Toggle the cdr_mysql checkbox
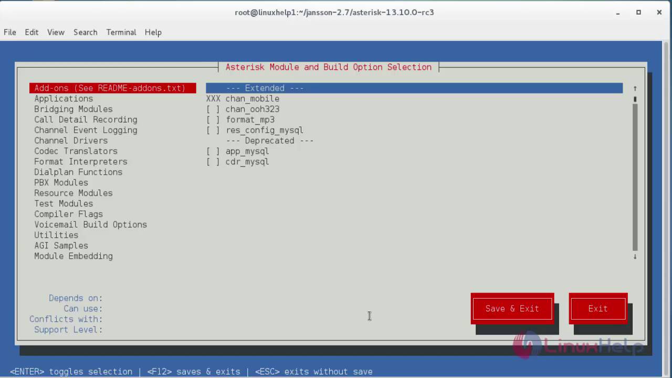Image resolution: width=672 pixels, height=378 pixels. click(213, 162)
